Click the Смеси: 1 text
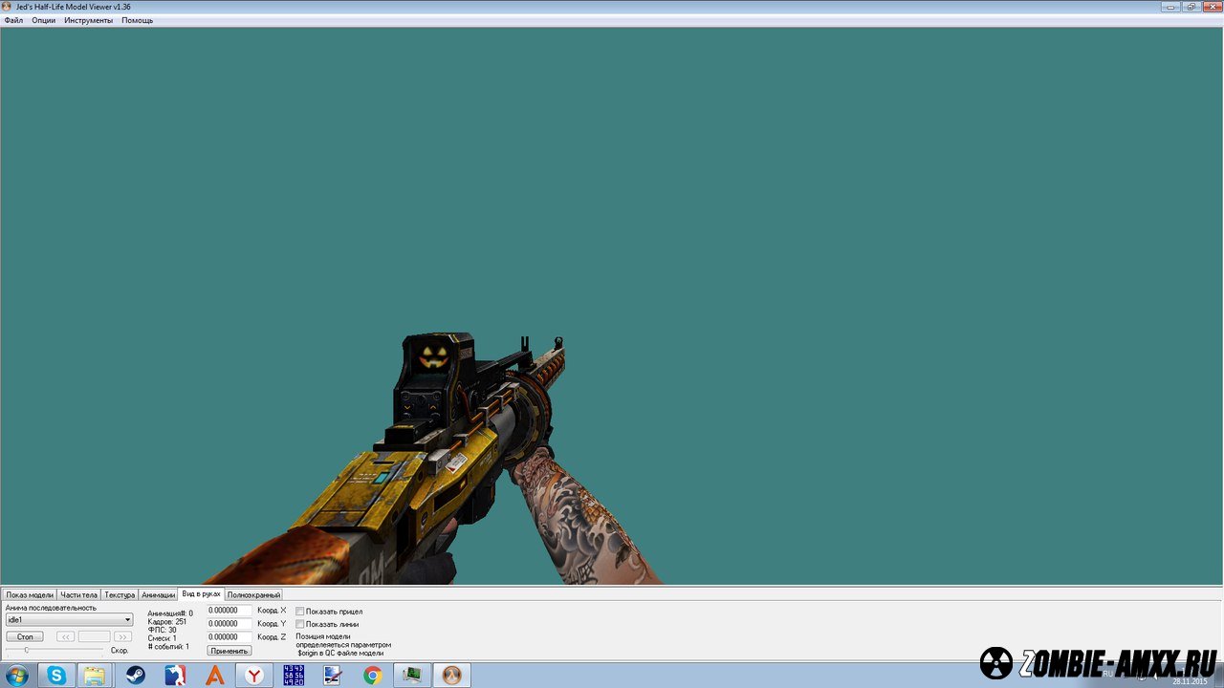 tap(163, 638)
